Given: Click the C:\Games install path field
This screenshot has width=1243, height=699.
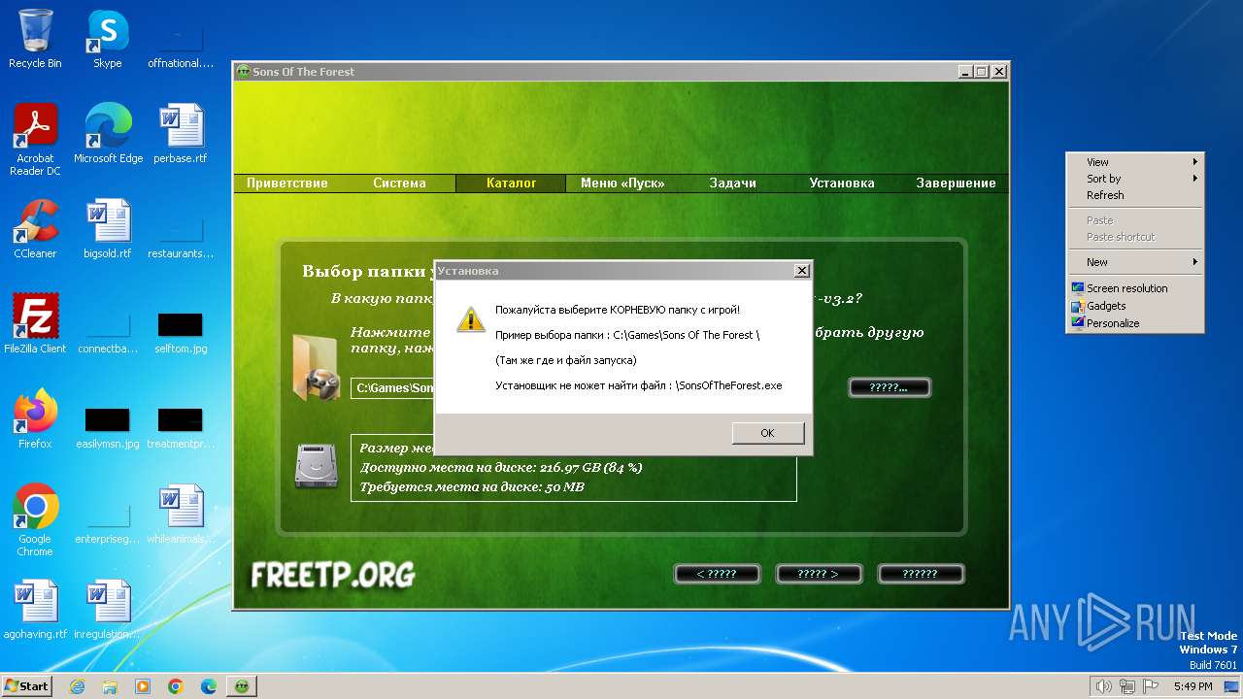Looking at the screenshot, I should pos(392,388).
